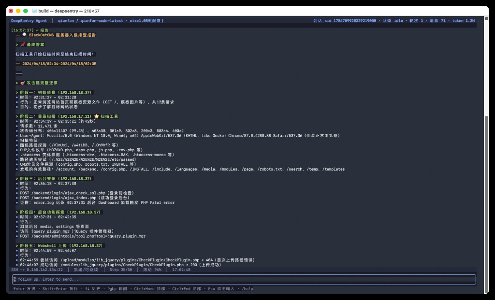Click heading '阶段一: 初始侦察 (192.168.18.37)'

coord(56,92)
